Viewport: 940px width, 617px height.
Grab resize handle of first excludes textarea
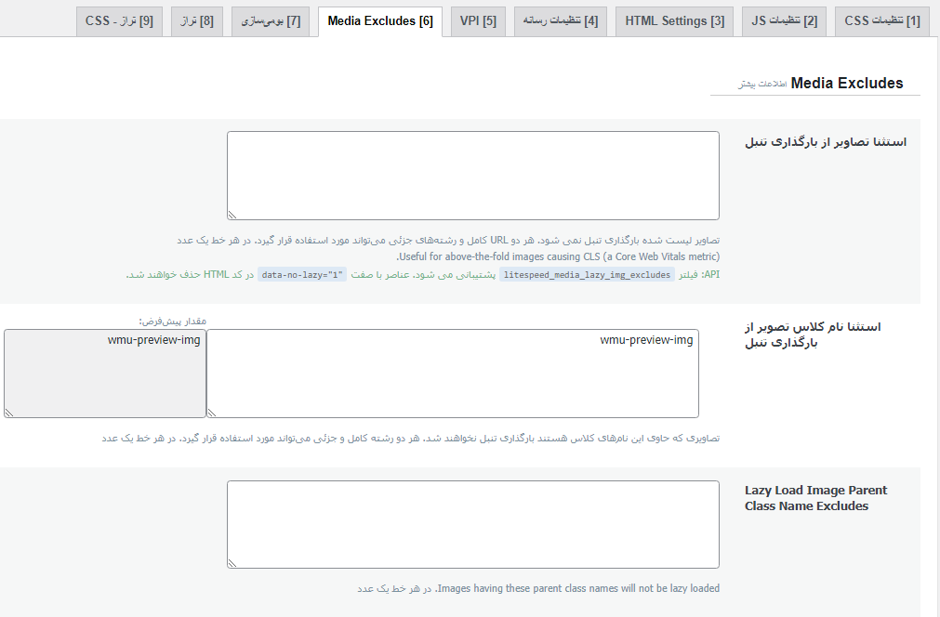coord(232,215)
